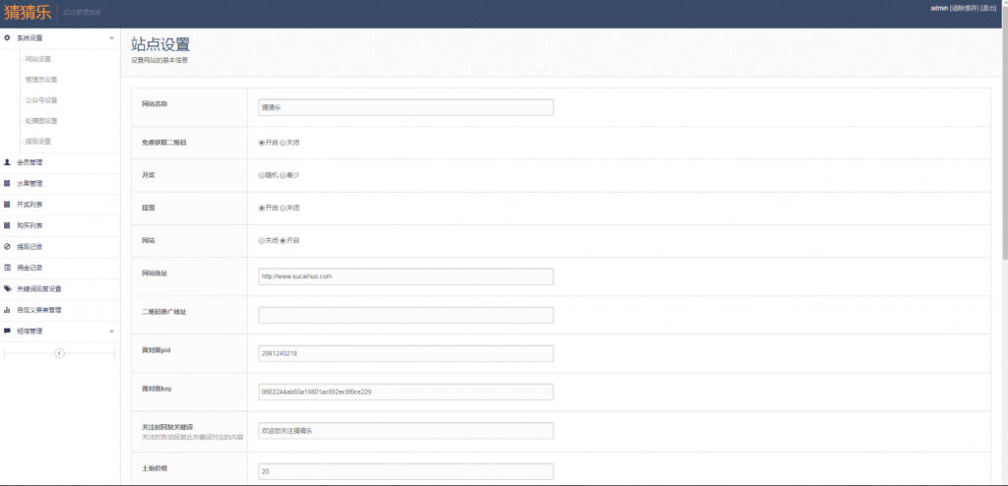Click the user icon for 会员管理
The height and width of the screenshot is (486, 1008).
point(8,162)
